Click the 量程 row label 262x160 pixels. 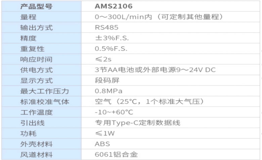tap(28, 17)
